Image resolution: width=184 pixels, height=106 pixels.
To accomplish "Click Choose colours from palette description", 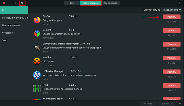I will (x=62, y=34).
